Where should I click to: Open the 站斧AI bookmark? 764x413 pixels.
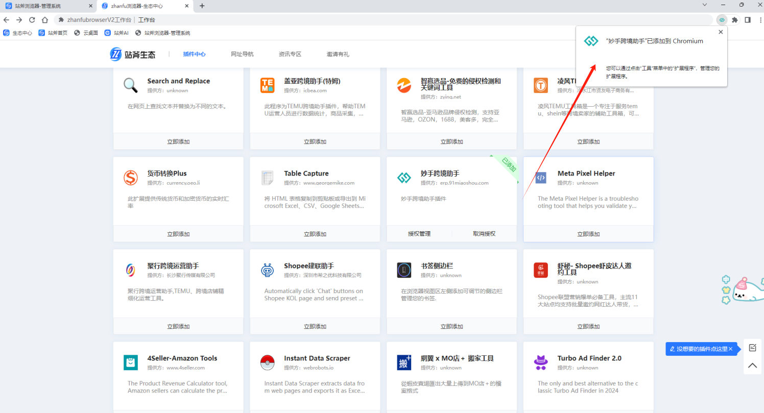pyautogui.click(x=116, y=33)
